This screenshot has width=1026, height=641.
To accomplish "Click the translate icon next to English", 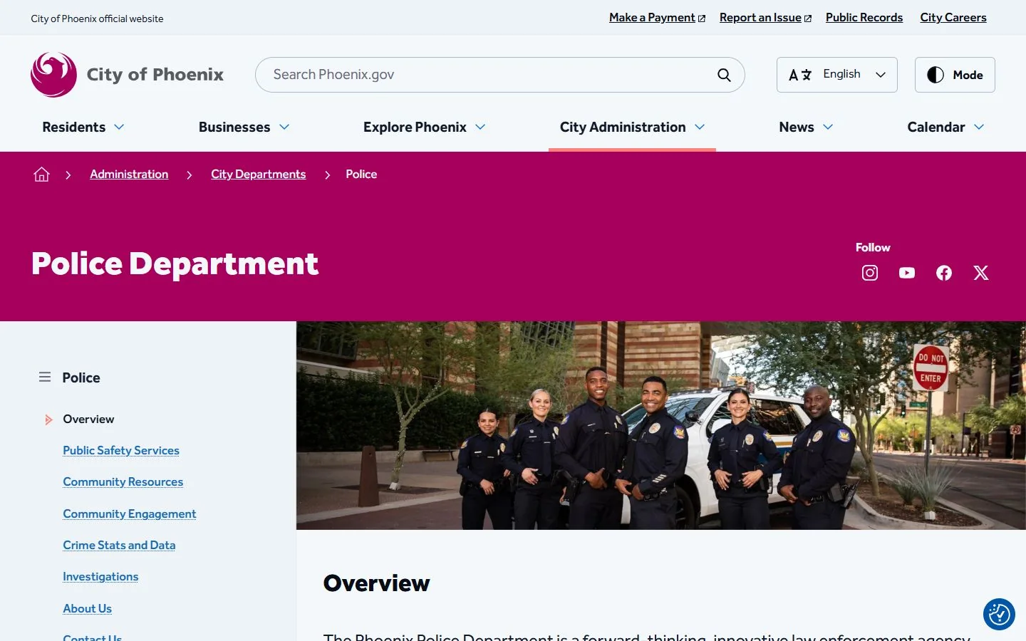I will click(800, 75).
